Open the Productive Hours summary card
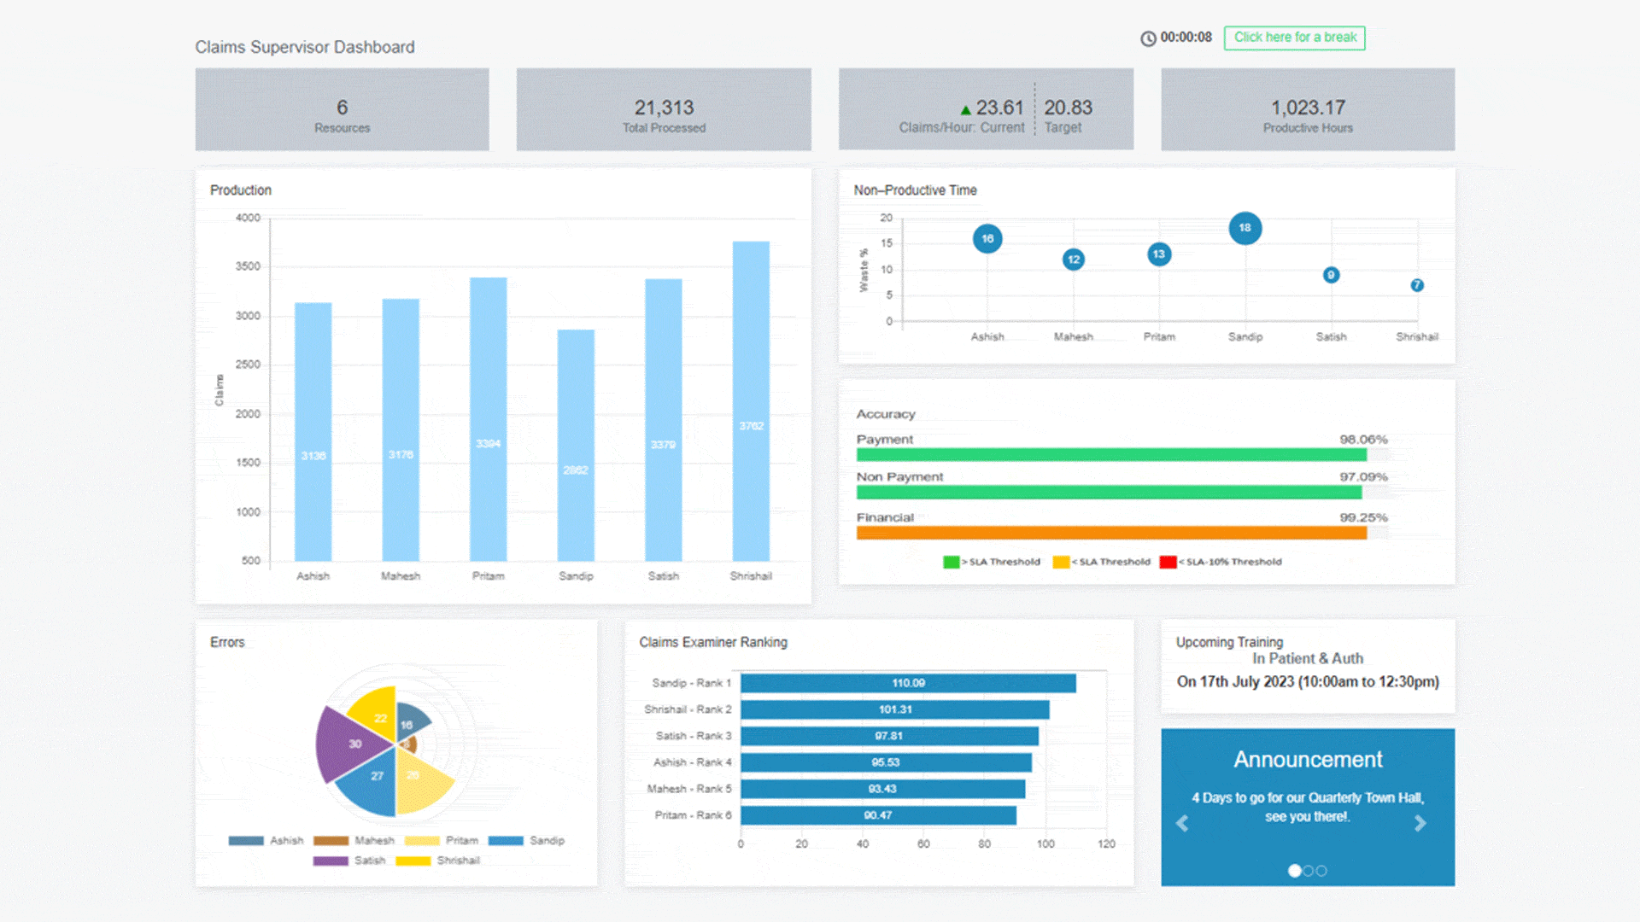The image size is (1640, 922). tap(1308, 109)
